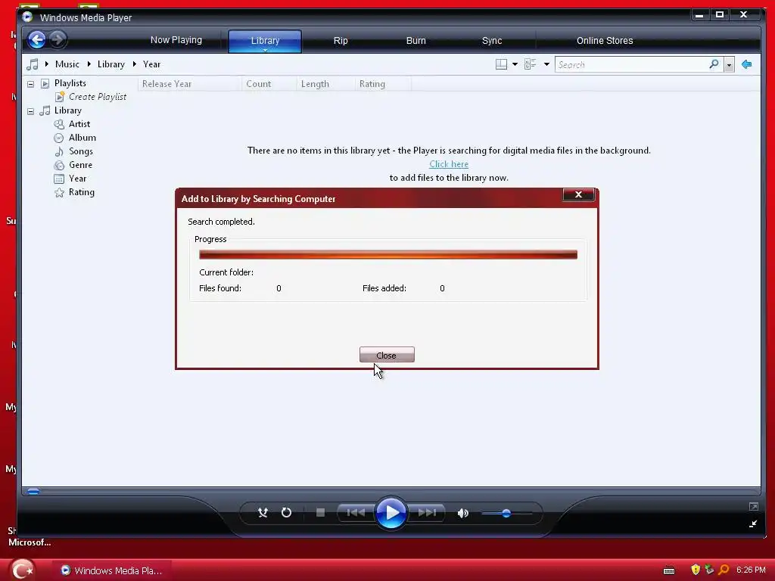Sort by the Release Year column

pos(190,84)
